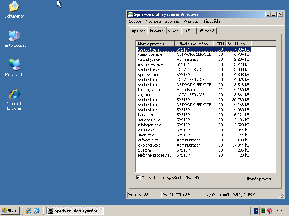
Task: Select the System process row
Action: tap(194, 150)
